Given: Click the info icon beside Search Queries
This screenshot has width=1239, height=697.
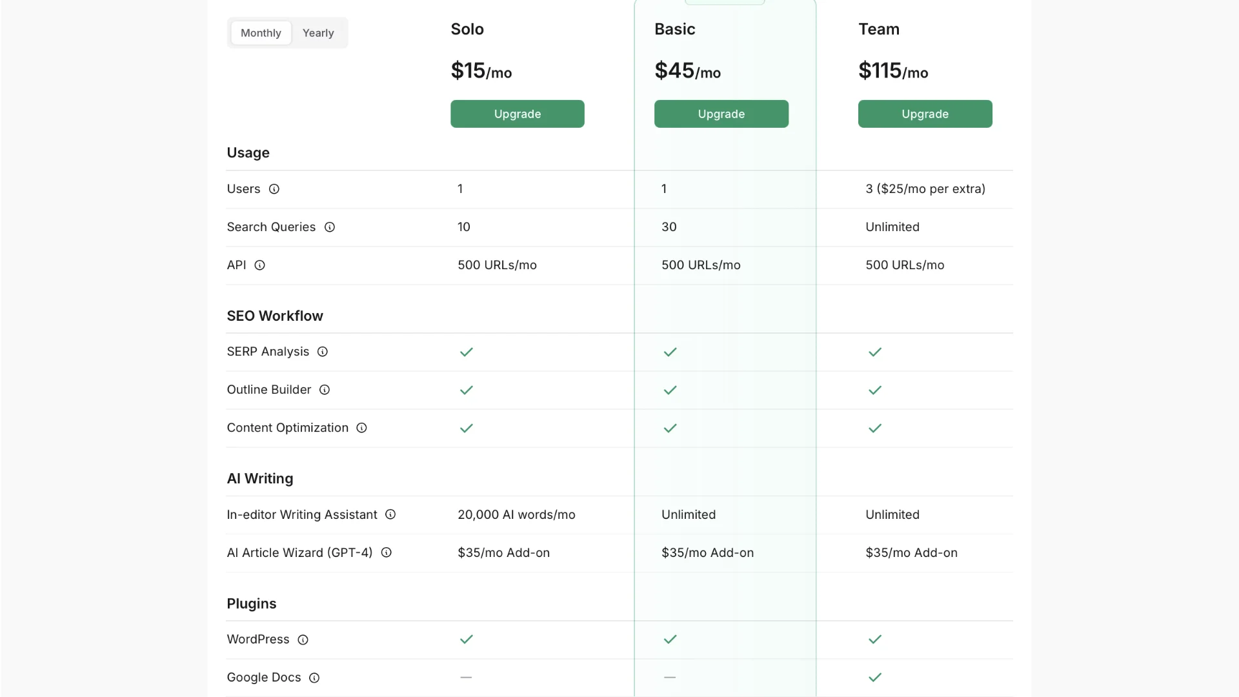Looking at the screenshot, I should pyautogui.click(x=329, y=227).
